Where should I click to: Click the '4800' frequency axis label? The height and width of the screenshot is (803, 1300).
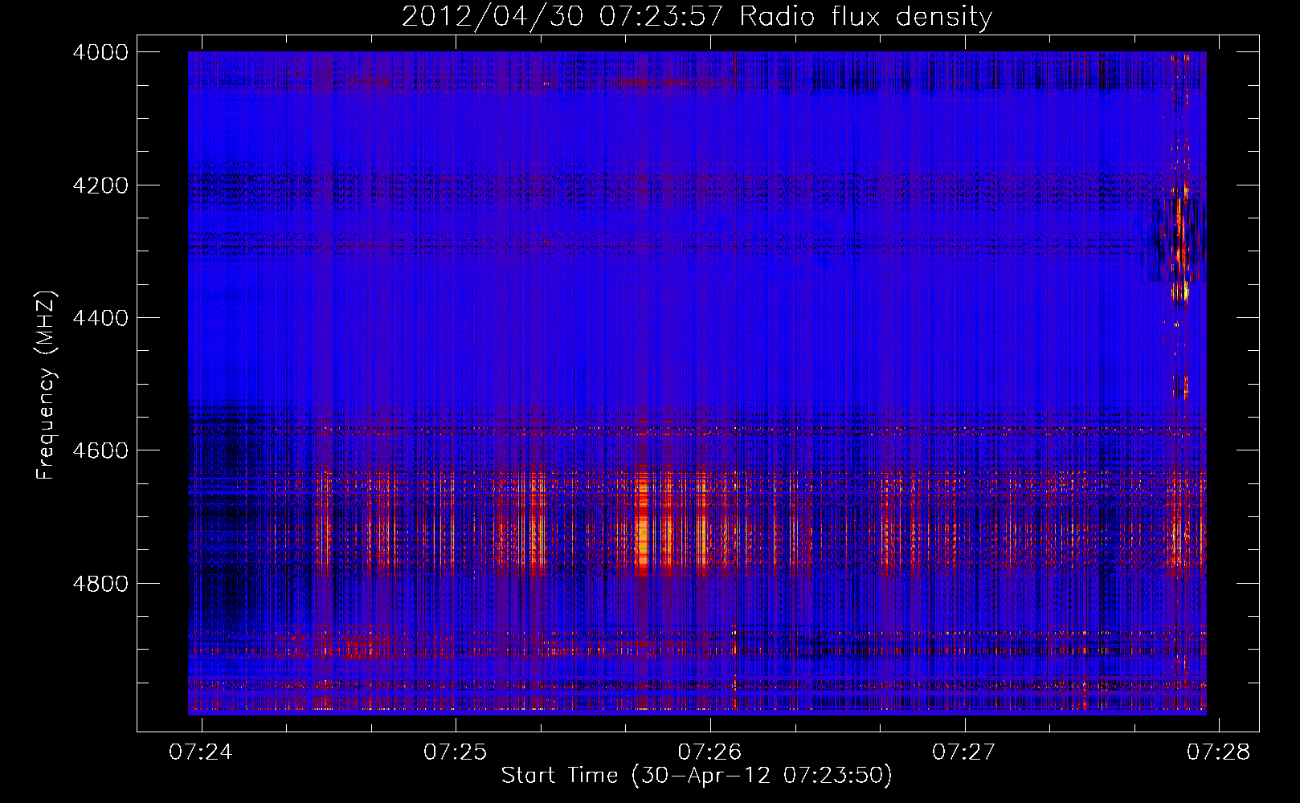click(100, 584)
